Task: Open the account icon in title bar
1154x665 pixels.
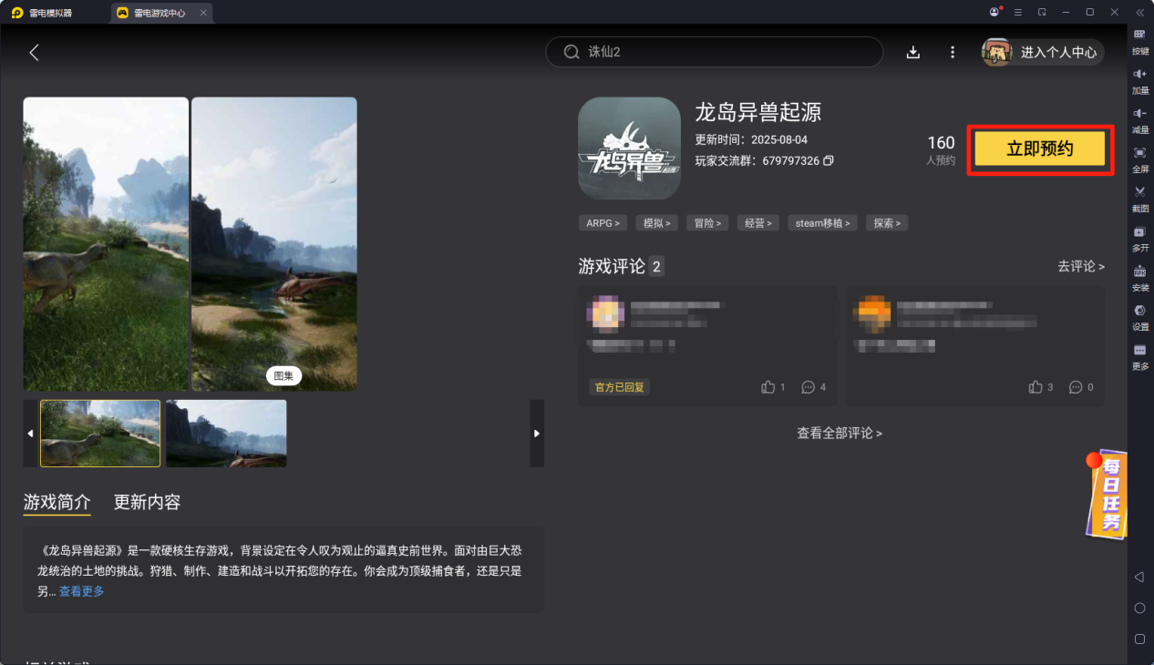Action: tap(994, 12)
